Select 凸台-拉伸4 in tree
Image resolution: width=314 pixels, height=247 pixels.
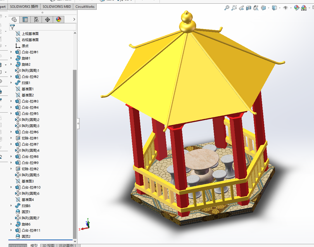tap(30, 107)
